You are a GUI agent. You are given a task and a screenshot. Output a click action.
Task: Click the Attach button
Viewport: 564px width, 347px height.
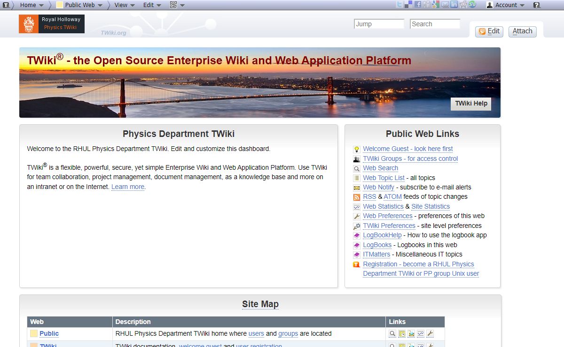click(x=522, y=31)
